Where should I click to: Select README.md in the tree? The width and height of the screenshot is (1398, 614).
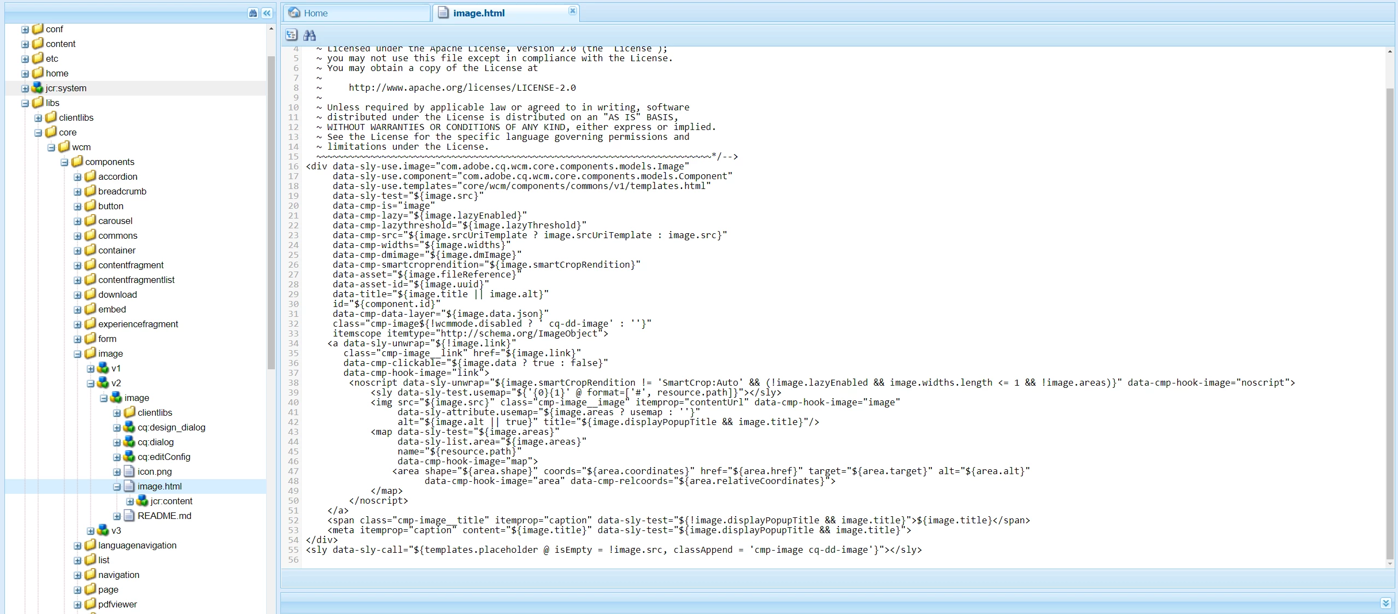click(164, 516)
